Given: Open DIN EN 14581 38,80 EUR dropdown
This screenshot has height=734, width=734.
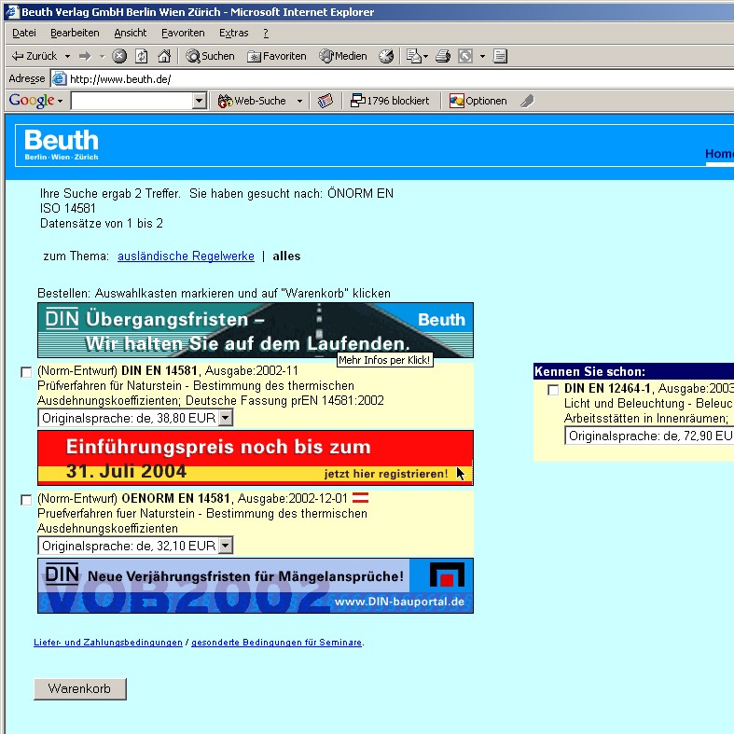Looking at the screenshot, I should coord(135,418).
